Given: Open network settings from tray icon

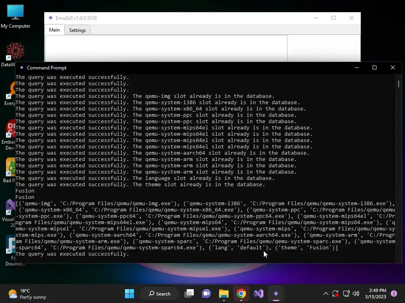Looking at the screenshot, I should [346, 294].
